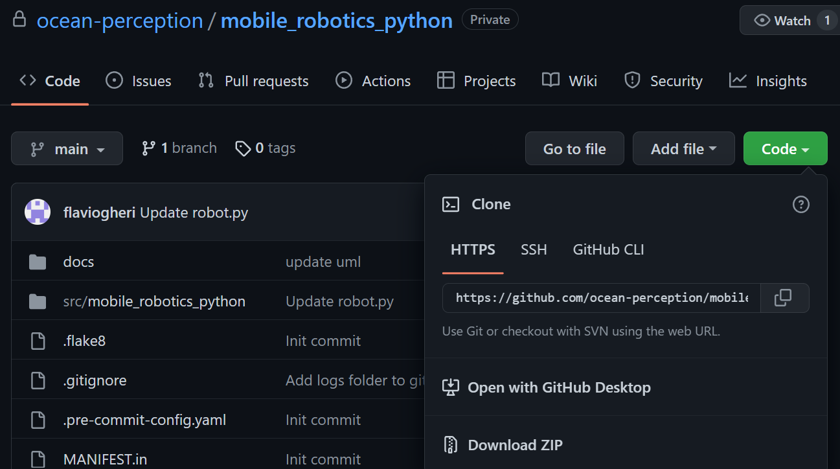840x469 pixels.
Task: Open the src/mobile_robotics_python folder
Action: (154, 301)
